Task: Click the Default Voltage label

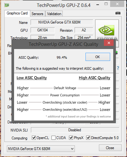Action: tap(65, 88)
